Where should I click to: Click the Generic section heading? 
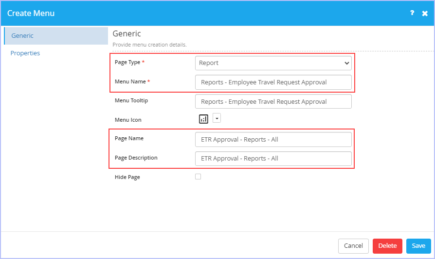pyautogui.click(x=127, y=34)
